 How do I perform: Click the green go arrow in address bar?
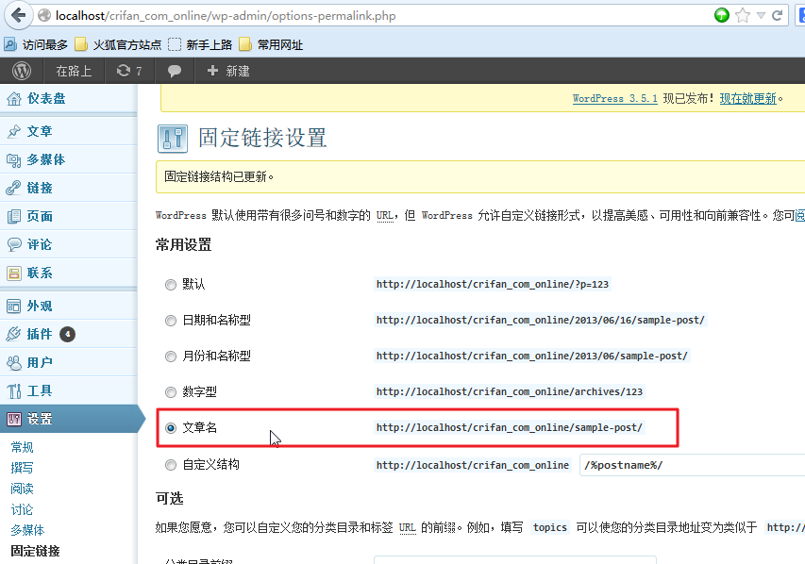(x=721, y=15)
